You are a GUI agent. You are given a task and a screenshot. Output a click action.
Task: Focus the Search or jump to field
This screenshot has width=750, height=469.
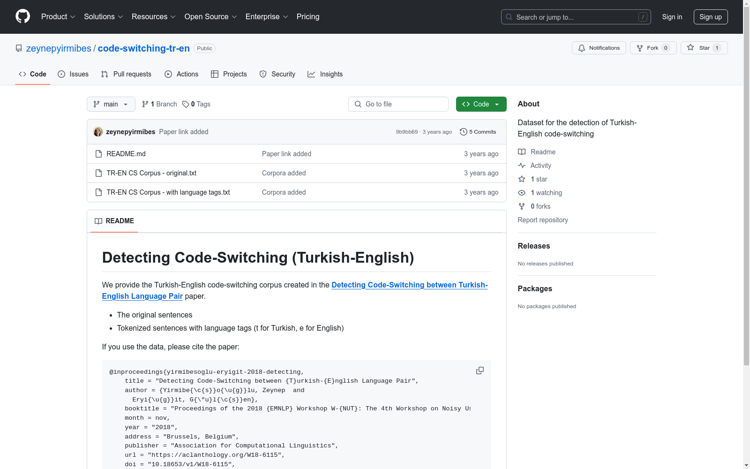click(576, 17)
